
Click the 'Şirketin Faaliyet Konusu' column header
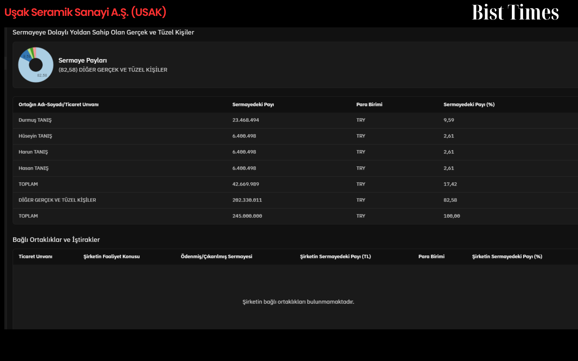[112, 257]
